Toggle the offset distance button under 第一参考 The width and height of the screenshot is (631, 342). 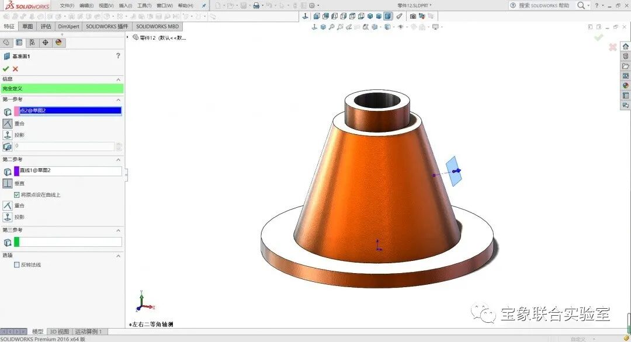pyautogui.click(x=7, y=146)
